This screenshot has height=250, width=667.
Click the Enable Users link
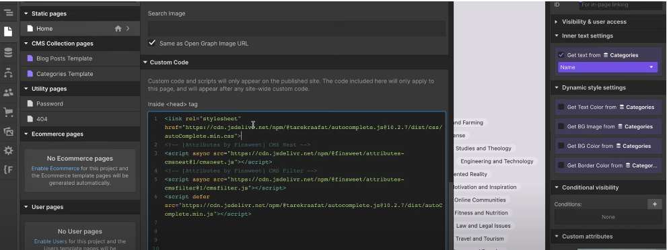pyautogui.click(x=50, y=241)
